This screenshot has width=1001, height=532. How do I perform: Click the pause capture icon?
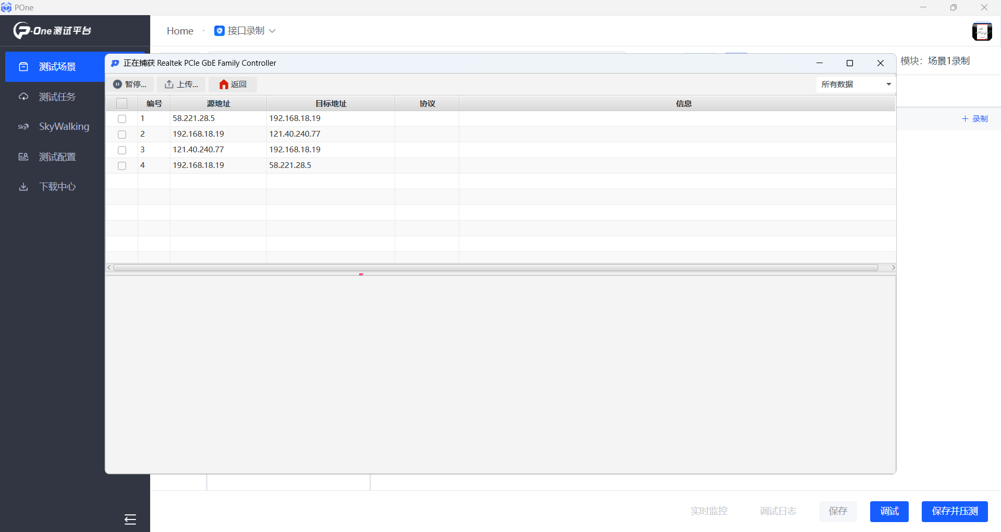tap(118, 84)
